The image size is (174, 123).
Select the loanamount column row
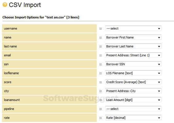coord(49,100)
